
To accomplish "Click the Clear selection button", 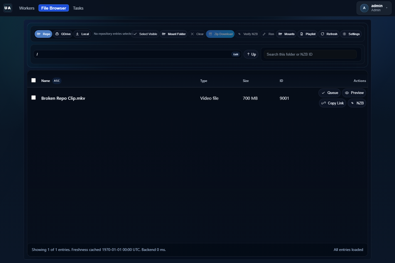I will (x=197, y=34).
